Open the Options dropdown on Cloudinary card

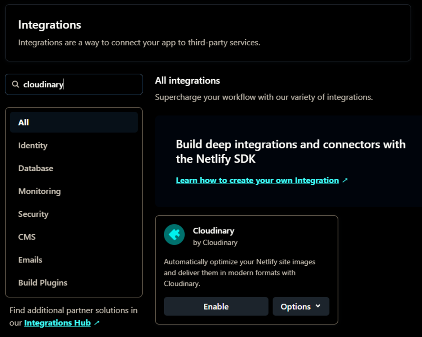[300, 307]
